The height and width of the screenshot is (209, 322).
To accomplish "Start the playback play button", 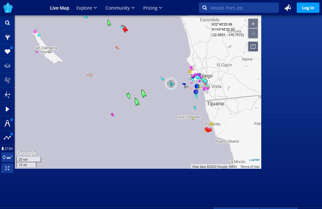I will [7, 109].
